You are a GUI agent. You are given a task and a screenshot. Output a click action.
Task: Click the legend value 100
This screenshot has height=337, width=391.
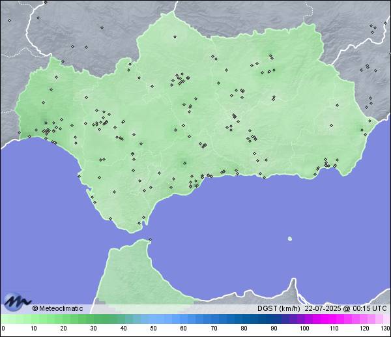point(304,329)
